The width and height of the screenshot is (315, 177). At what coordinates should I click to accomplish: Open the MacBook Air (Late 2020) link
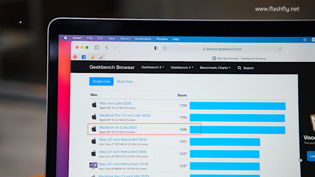[x=118, y=127]
